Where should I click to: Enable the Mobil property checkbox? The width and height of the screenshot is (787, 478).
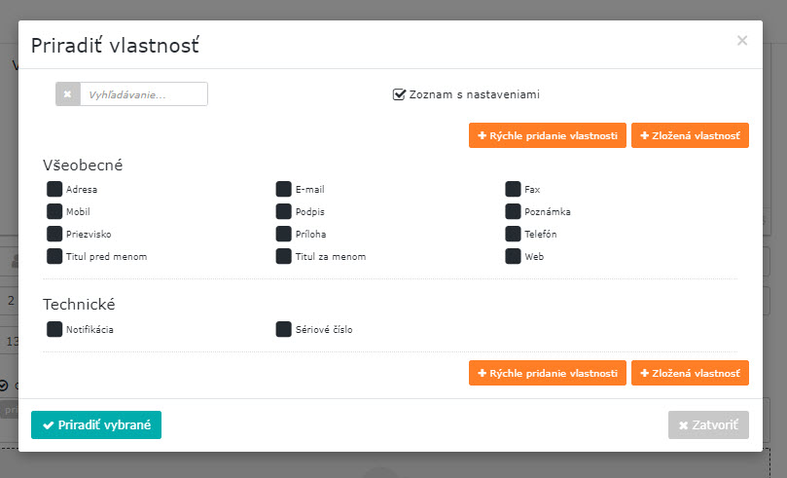pos(54,211)
